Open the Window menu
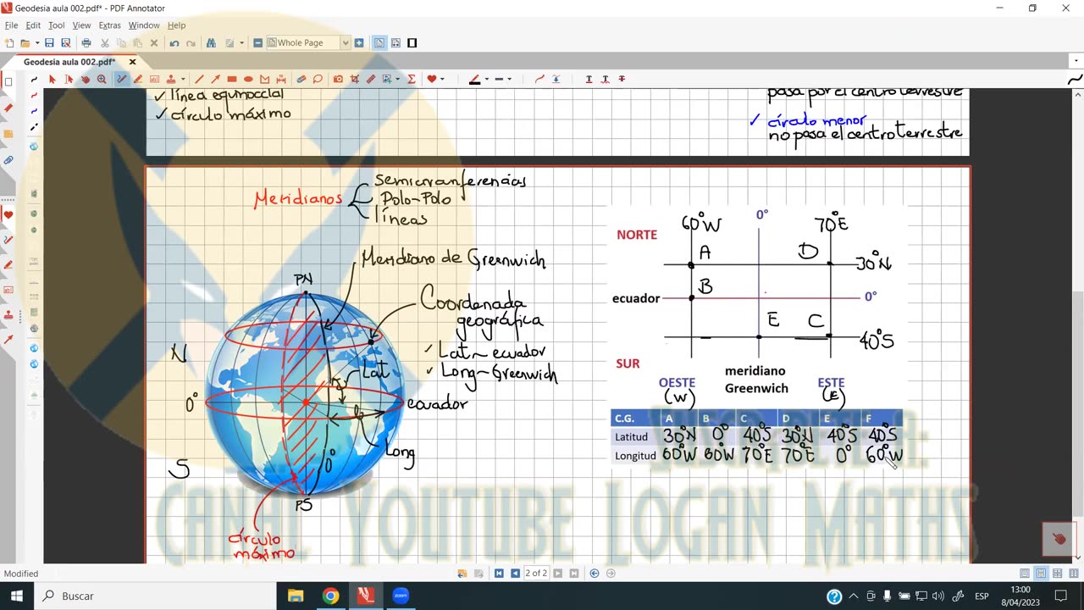The width and height of the screenshot is (1084, 610). pyautogui.click(x=144, y=25)
